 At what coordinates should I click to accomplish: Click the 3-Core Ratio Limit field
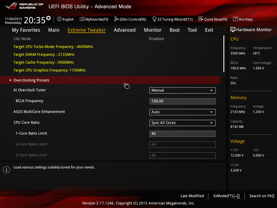click(x=183, y=155)
